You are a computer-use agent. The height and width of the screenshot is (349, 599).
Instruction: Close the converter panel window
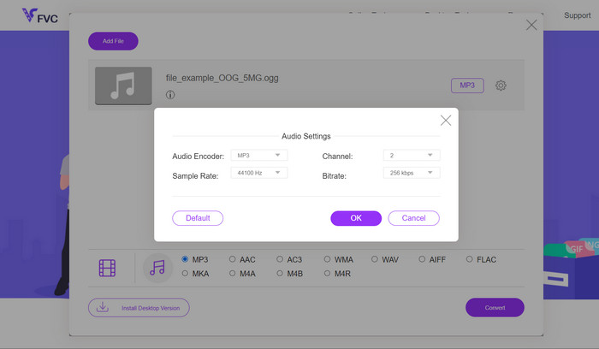coord(531,26)
